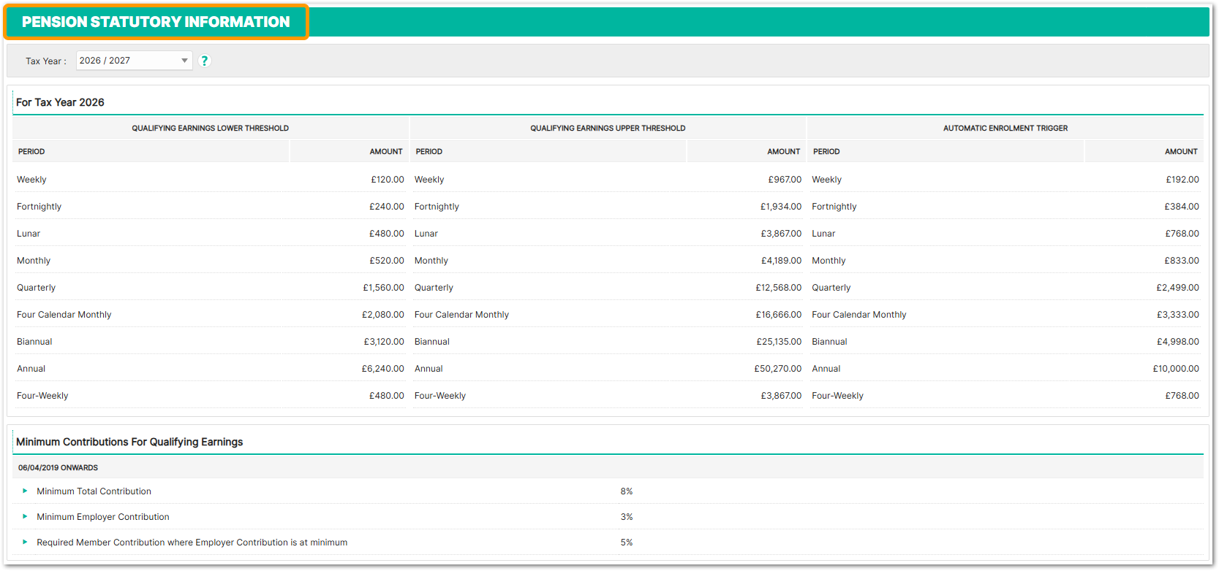Click AMOUNT header under Upper Threshold
The width and height of the screenshot is (1219, 571).
(783, 152)
